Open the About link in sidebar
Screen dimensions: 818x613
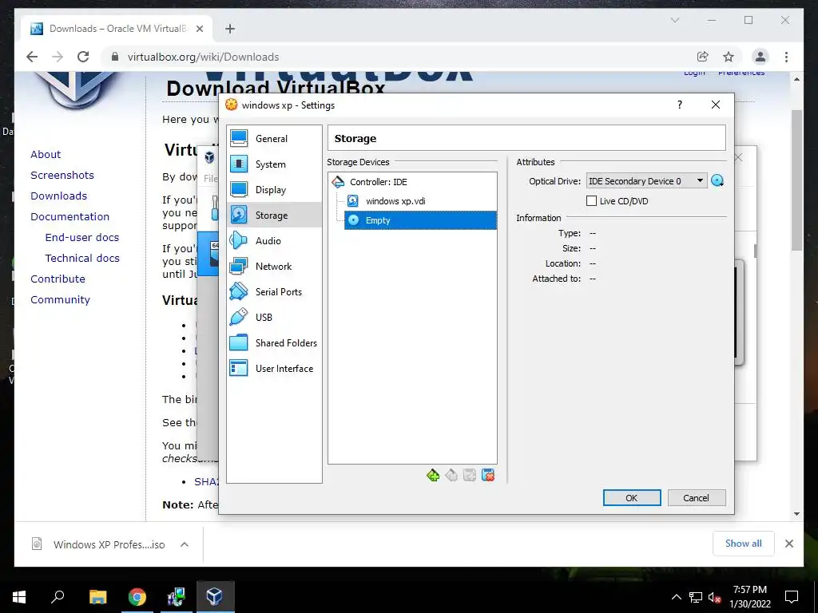[x=46, y=154]
